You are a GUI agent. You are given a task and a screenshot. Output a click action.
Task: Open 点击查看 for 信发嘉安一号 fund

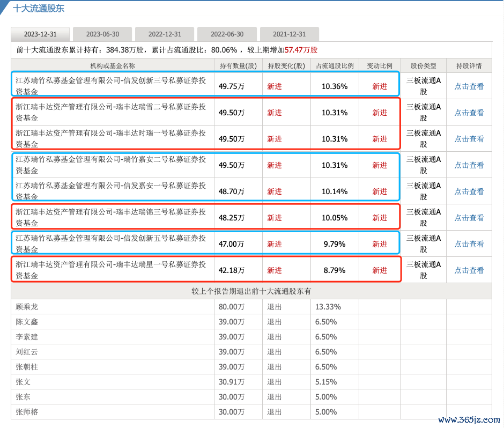tap(469, 191)
